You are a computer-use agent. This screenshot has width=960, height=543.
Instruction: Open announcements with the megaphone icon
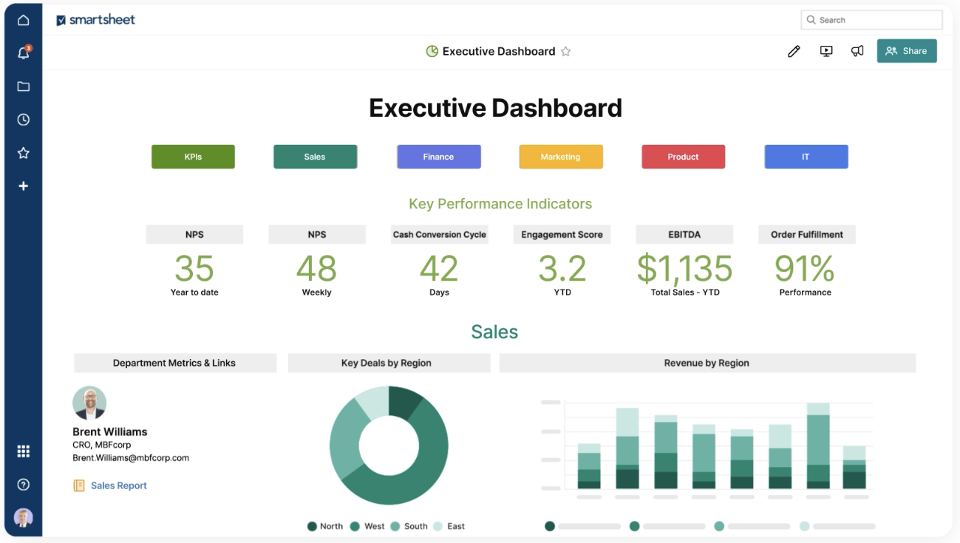click(857, 51)
